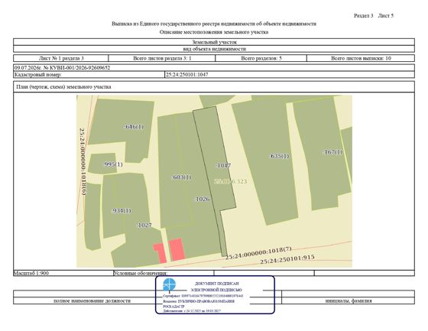Click the 'Сертификат' line in the stamp

203,296
